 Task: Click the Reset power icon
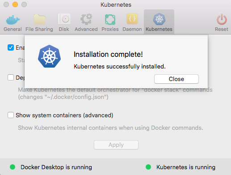click(222, 19)
